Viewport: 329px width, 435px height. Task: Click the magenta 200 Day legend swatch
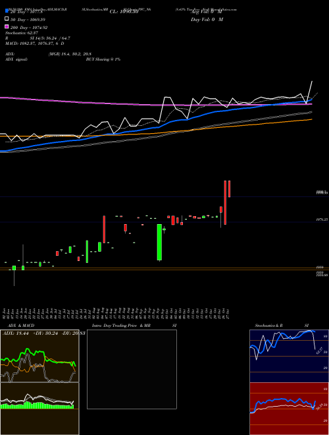[x=7, y=27]
